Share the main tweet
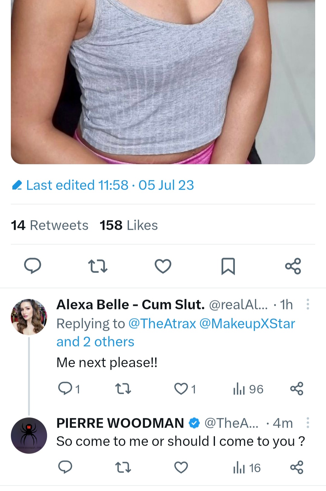The height and width of the screenshot is (491, 326). point(293,266)
